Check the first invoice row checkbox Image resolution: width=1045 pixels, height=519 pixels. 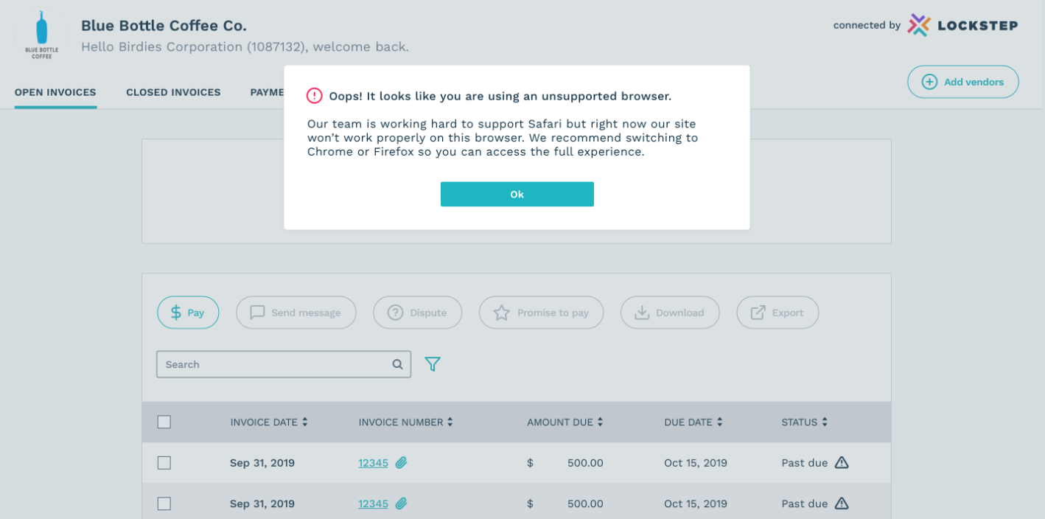164,463
